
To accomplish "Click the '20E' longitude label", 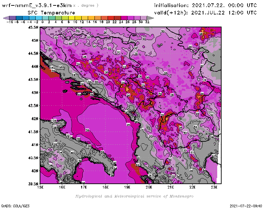I will pyautogui.click(x=149, y=187).
